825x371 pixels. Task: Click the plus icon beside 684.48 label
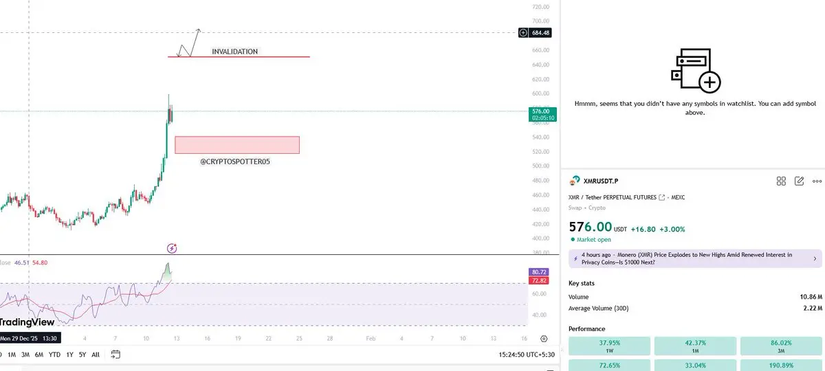click(x=523, y=32)
